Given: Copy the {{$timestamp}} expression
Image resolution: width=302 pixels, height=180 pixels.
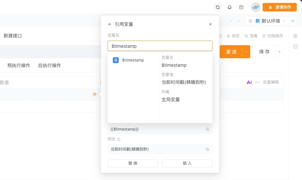Looking at the screenshot, I should tap(208, 129).
